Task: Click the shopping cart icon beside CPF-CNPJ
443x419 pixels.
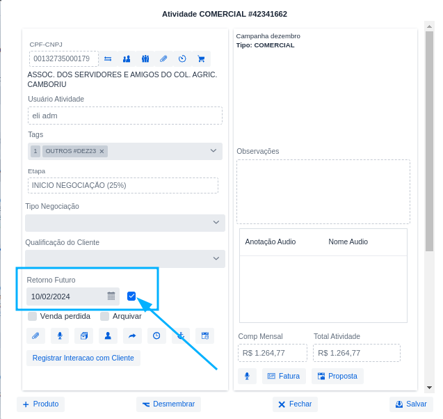Action: [x=201, y=59]
